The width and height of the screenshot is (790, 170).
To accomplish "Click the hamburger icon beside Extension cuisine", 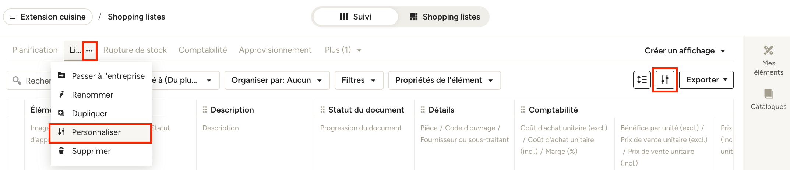I will coord(13,17).
